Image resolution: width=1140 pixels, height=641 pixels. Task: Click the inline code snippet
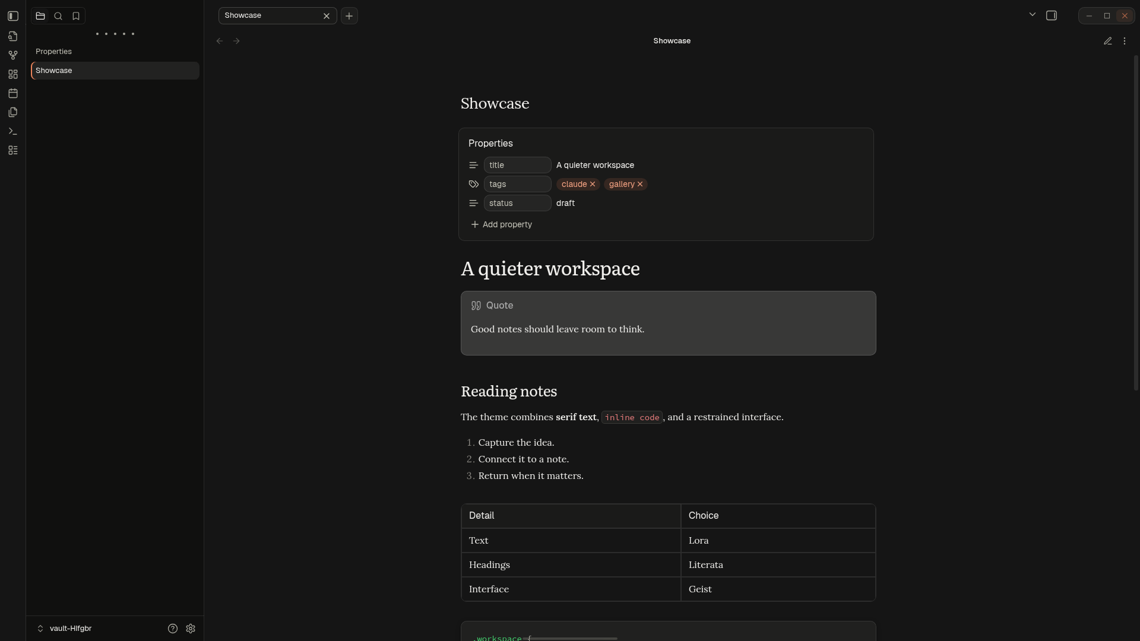coord(632,417)
